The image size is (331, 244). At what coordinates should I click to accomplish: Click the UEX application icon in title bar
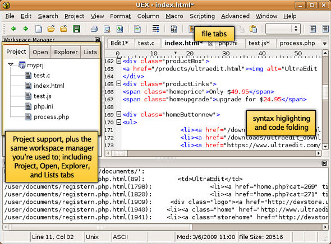click(7, 5)
